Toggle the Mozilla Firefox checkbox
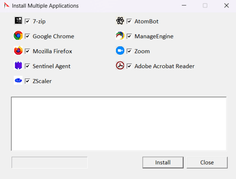 point(28,51)
